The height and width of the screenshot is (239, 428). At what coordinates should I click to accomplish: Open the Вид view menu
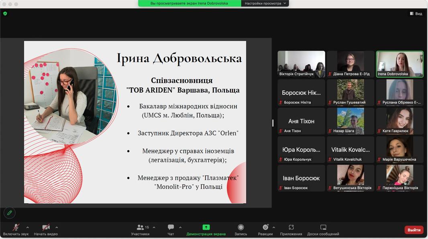(x=416, y=14)
